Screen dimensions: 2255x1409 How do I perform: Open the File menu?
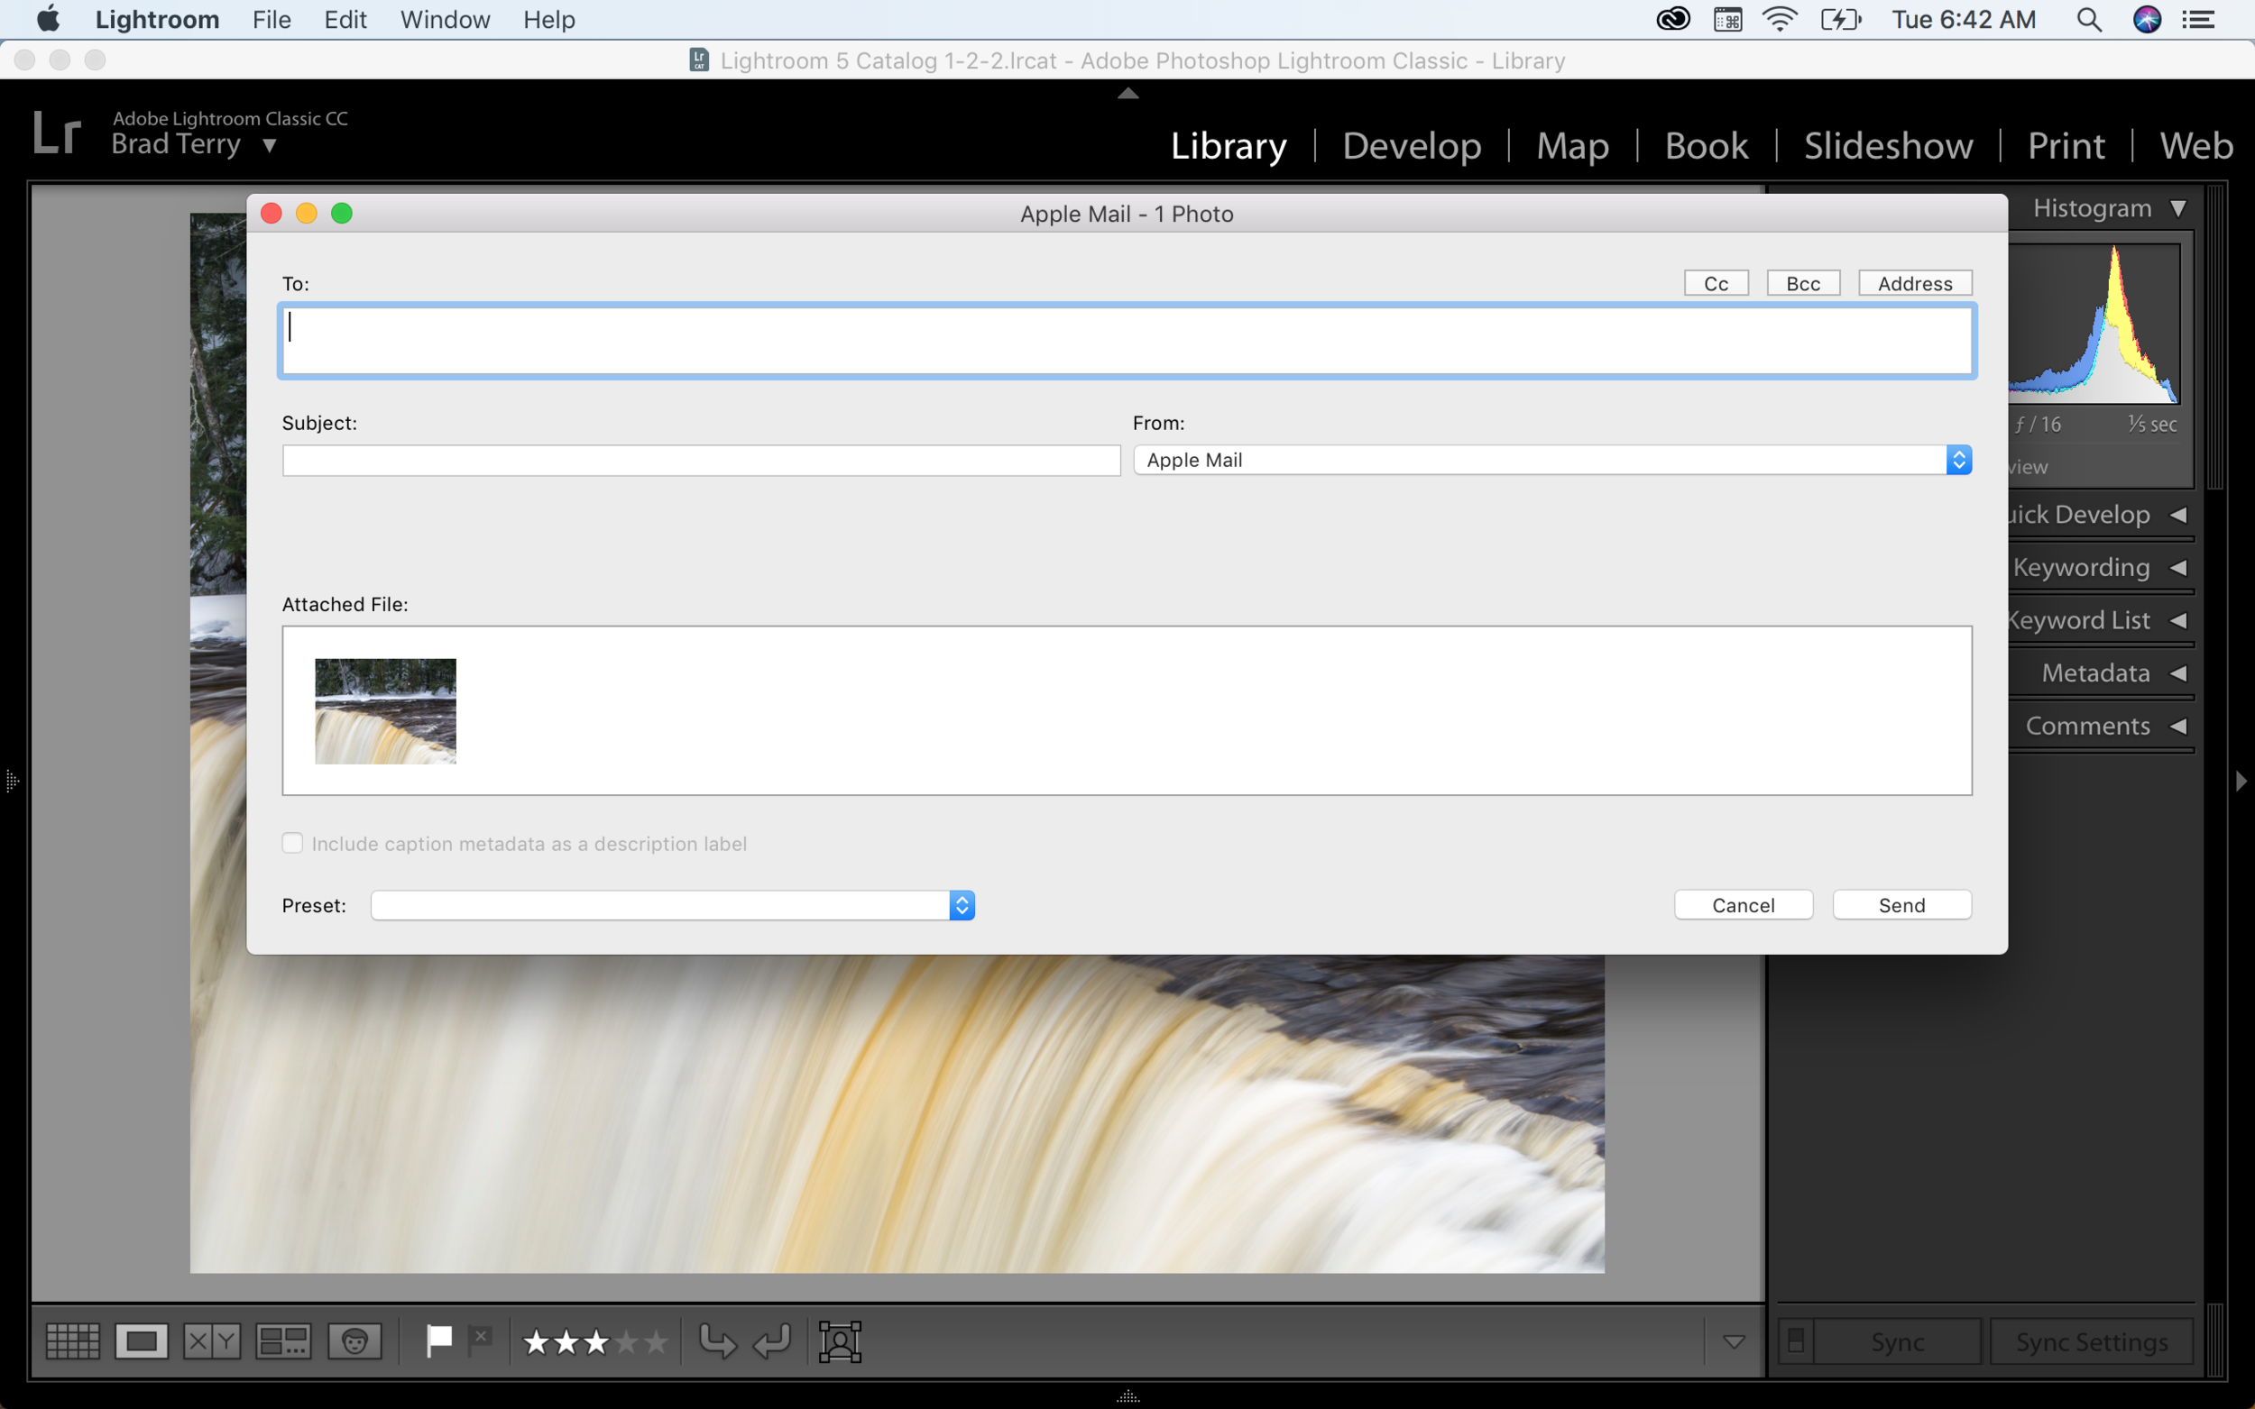(x=272, y=20)
